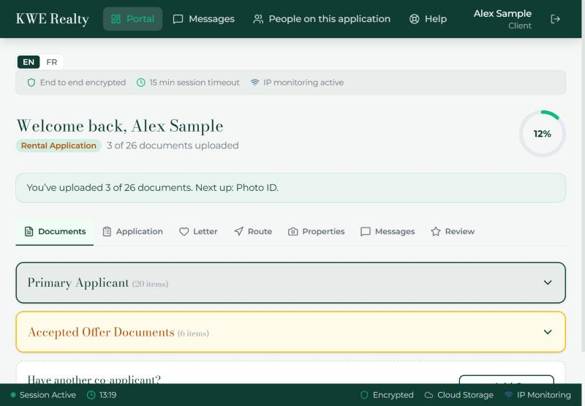This screenshot has height=406, width=585.
Task: Click the footer Encrypted shield icon
Action: 364,395
